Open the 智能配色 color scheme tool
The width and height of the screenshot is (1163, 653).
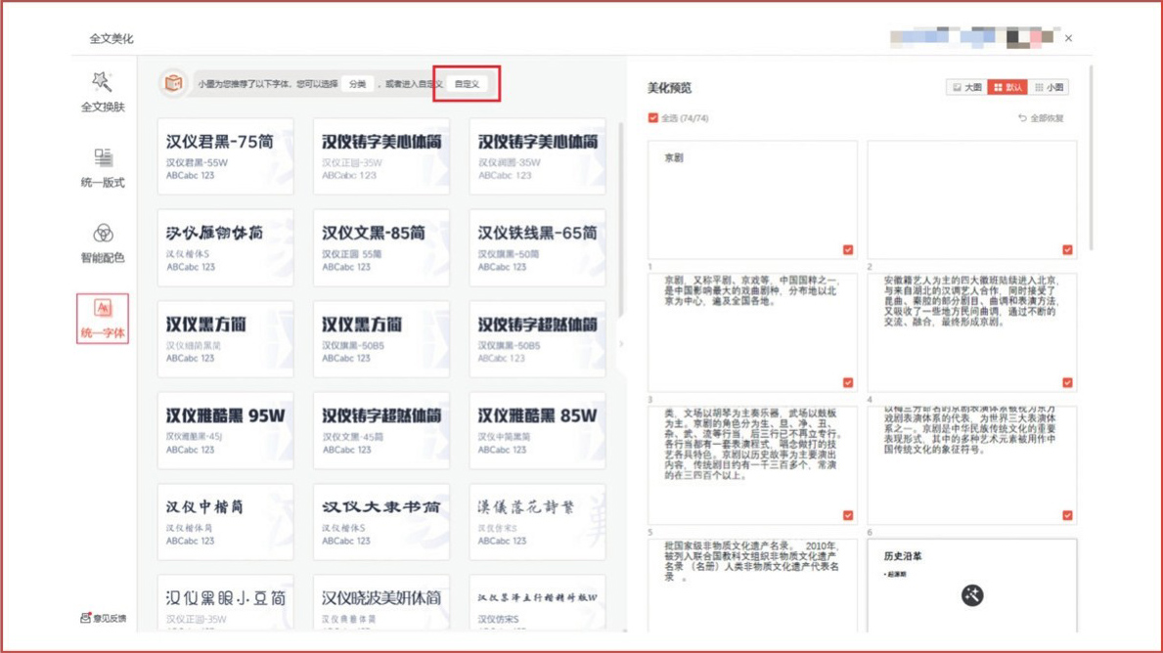103,243
